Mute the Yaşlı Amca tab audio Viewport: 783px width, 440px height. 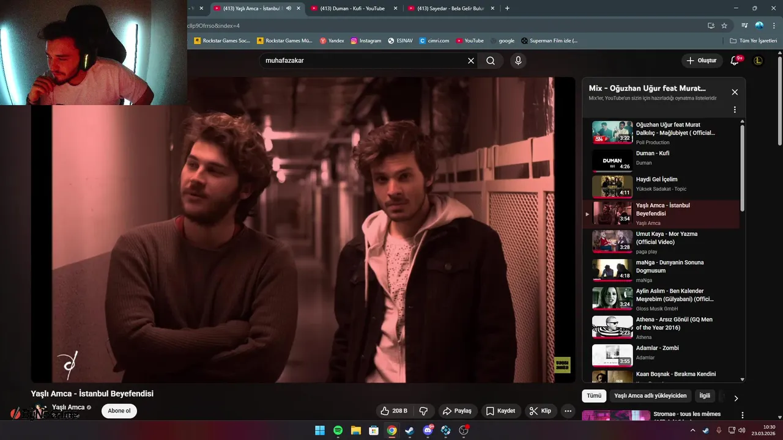(289, 9)
